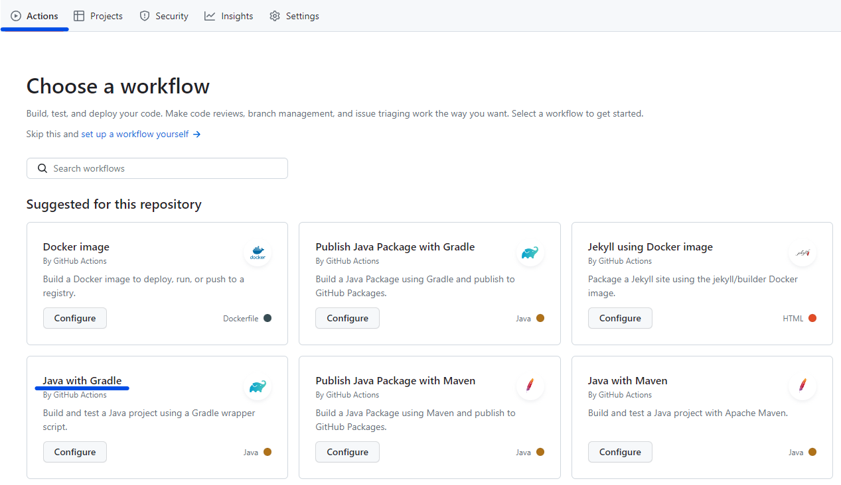Click By GitHub Actions under Java with Maven
Viewport: 841px width, 485px height.
620,395
